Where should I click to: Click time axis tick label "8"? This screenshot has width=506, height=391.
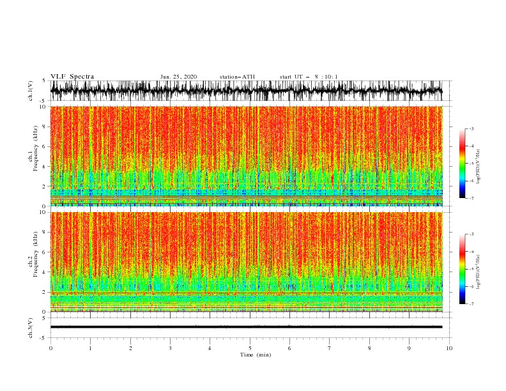[x=369, y=348]
